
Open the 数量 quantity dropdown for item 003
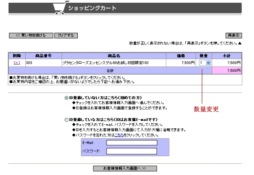tap(205, 63)
